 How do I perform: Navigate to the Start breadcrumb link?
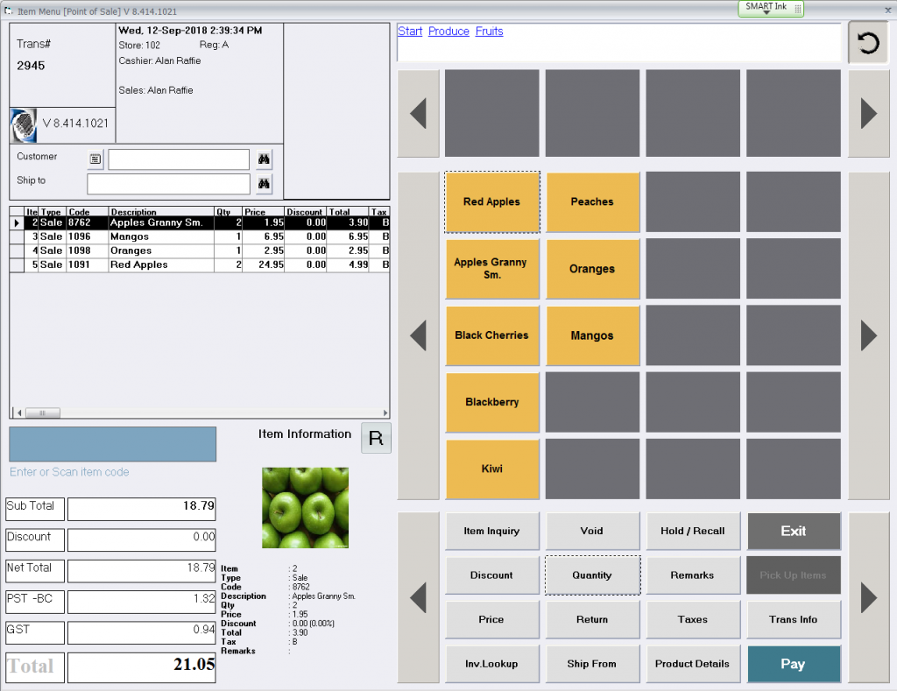410,32
